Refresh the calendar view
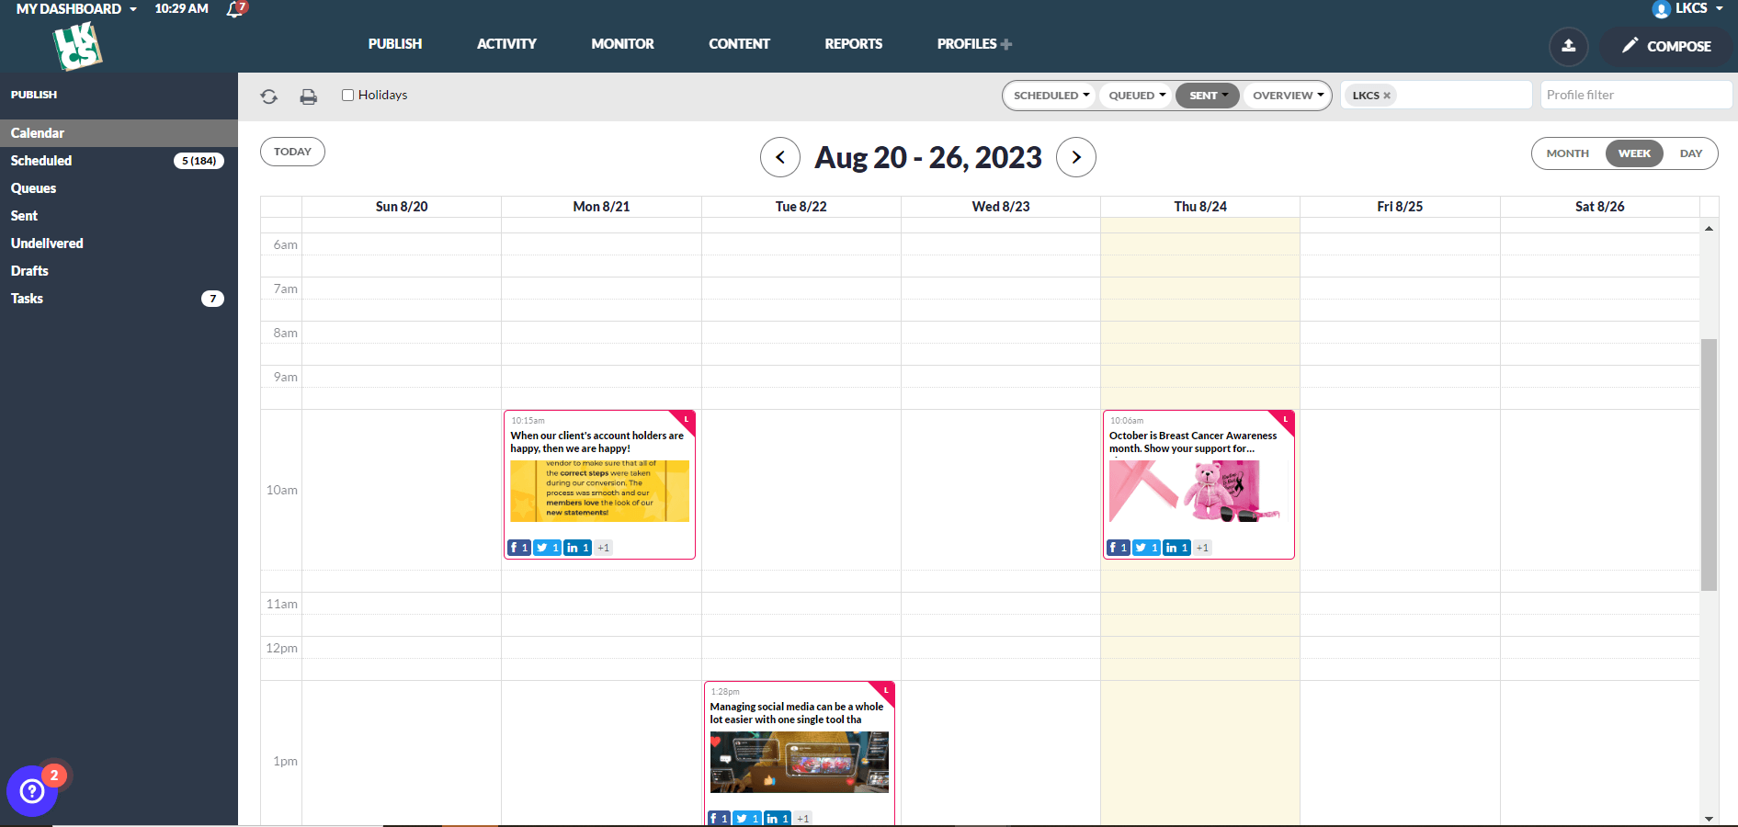The width and height of the screenshot is (1738, 827). pyautogui.click(x=268, y=96)
